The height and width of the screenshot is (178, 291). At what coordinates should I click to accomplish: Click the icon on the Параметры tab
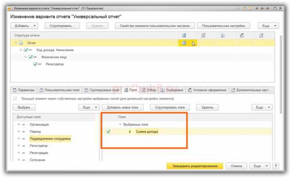click(x=15, y=90)
